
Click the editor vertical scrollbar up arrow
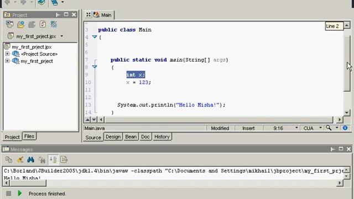point(347,25)
